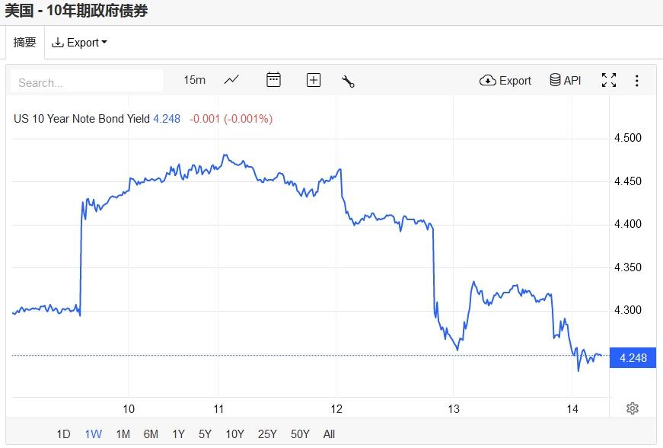This screenshot has height=448, width=663.
Task: Open the calendar date range picker
Action: click(273, 80)
